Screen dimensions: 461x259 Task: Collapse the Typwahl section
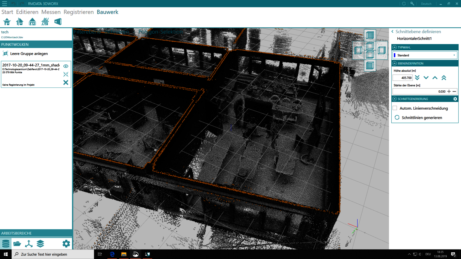(x=395, y=47)
